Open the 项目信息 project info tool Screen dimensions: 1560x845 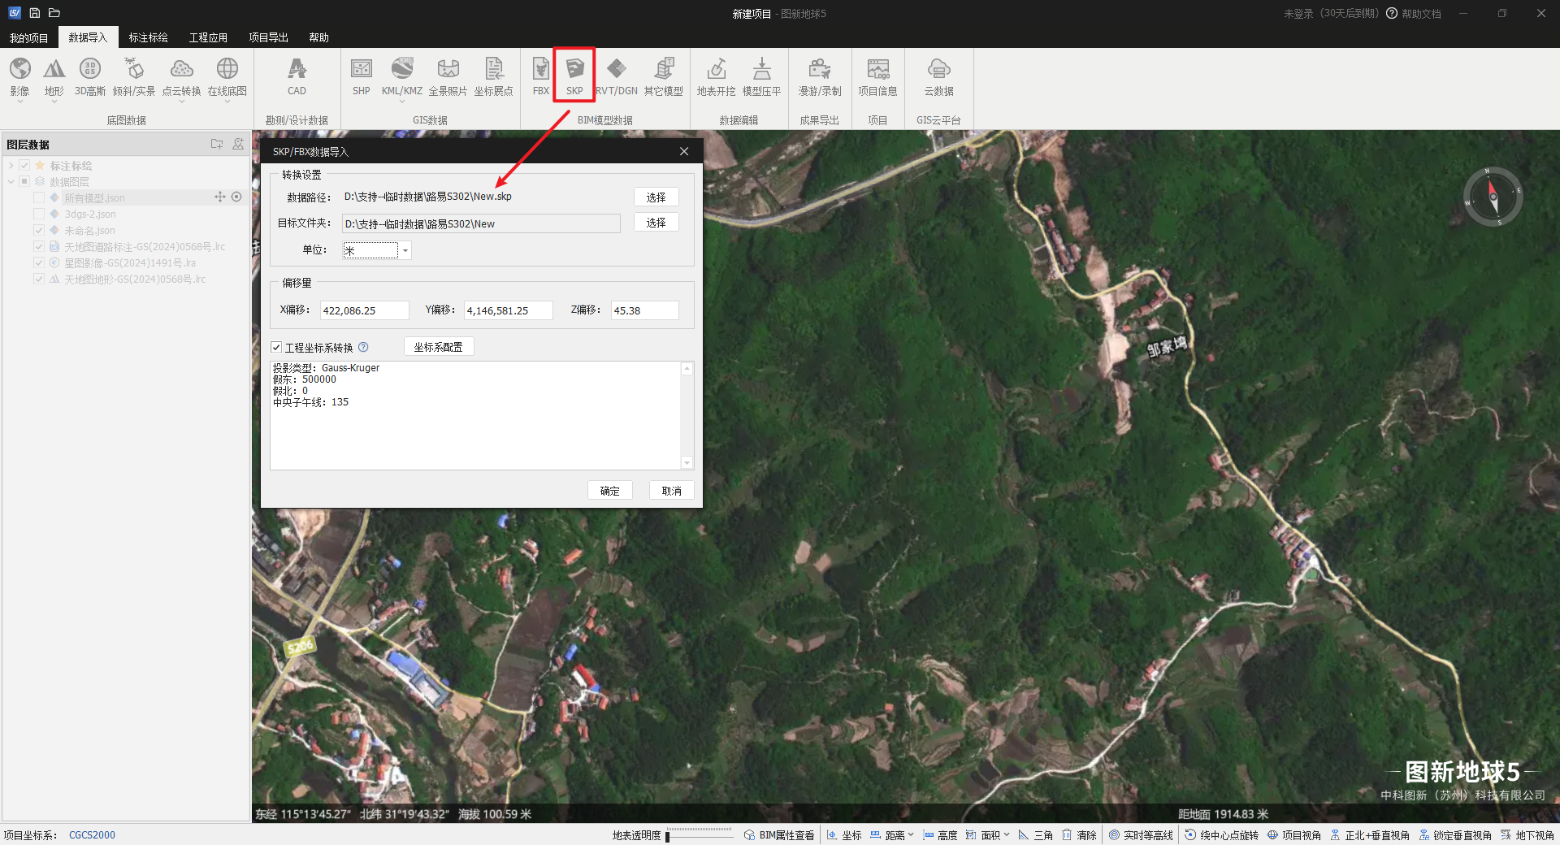pos(877,76)
